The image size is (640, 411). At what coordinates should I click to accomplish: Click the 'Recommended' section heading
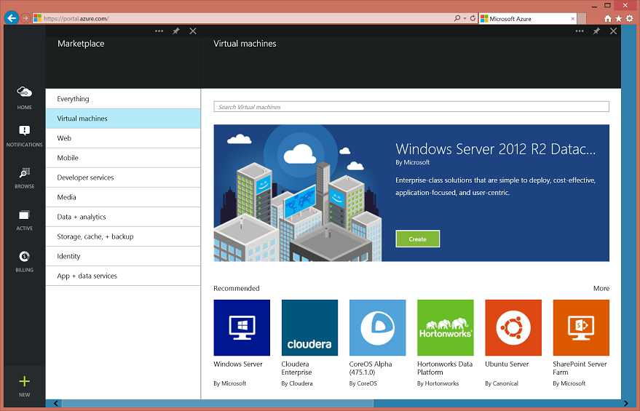click(x=237, y=288)
